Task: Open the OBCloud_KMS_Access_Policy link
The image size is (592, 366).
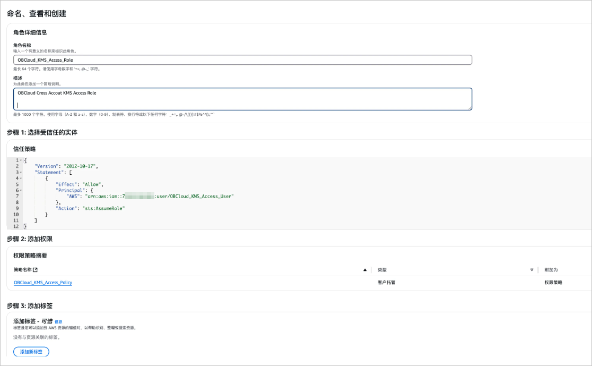Action: (x=43, y=283)
